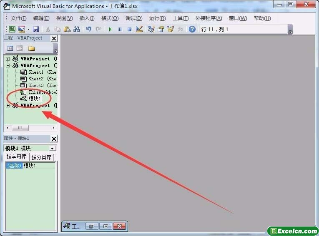
Task: Select the first VBAProject tree item
Action: click(35, 59)
